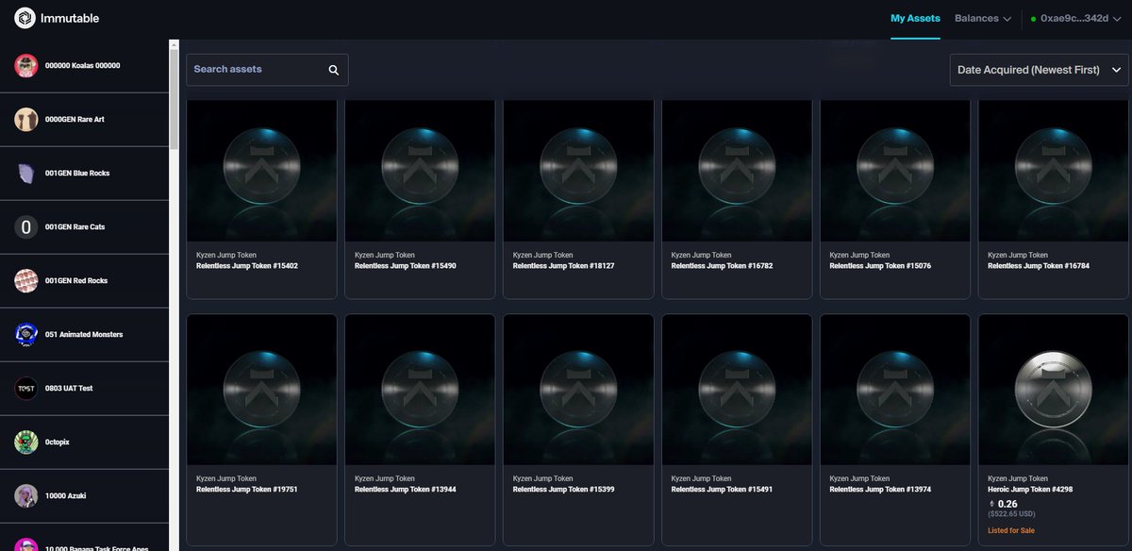Open the Date Acquired sort dropdown
The height and width of the screenshot is (551, 1132).
[1039, 70]
